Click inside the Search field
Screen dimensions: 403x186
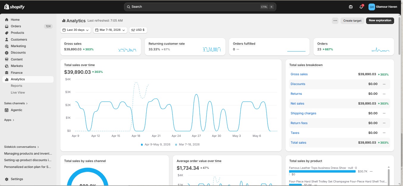[x=200, y=7]
